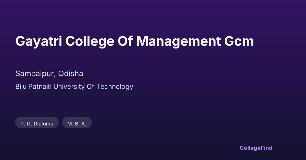
Task: Click the Gayatri College Of Management heading
Action: [x=135, y=41]
